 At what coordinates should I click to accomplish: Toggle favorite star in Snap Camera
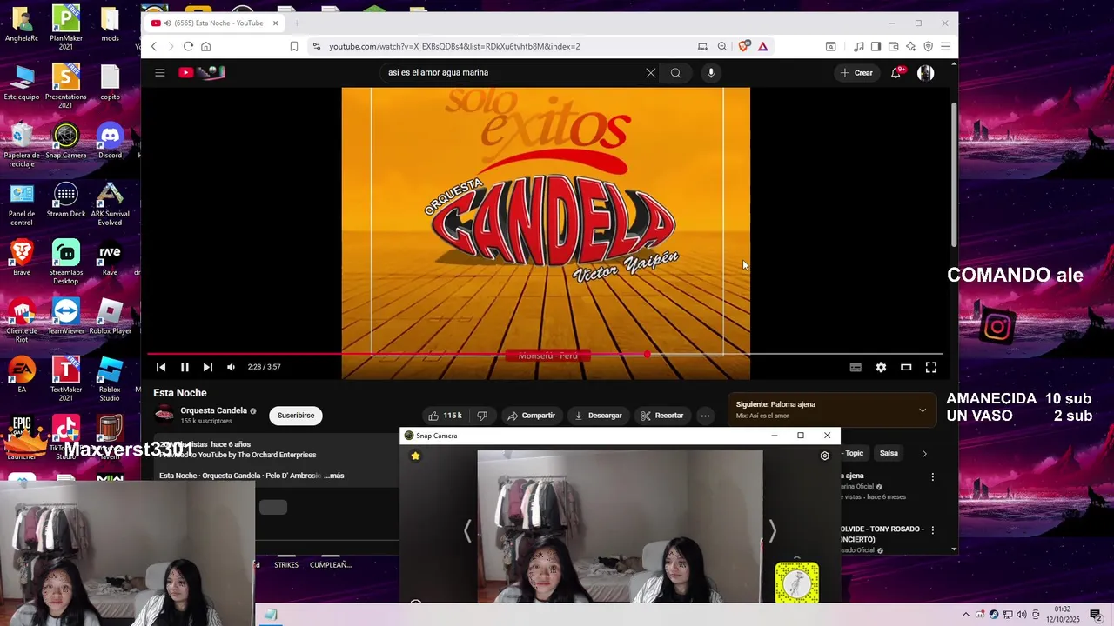coord(415,456)
